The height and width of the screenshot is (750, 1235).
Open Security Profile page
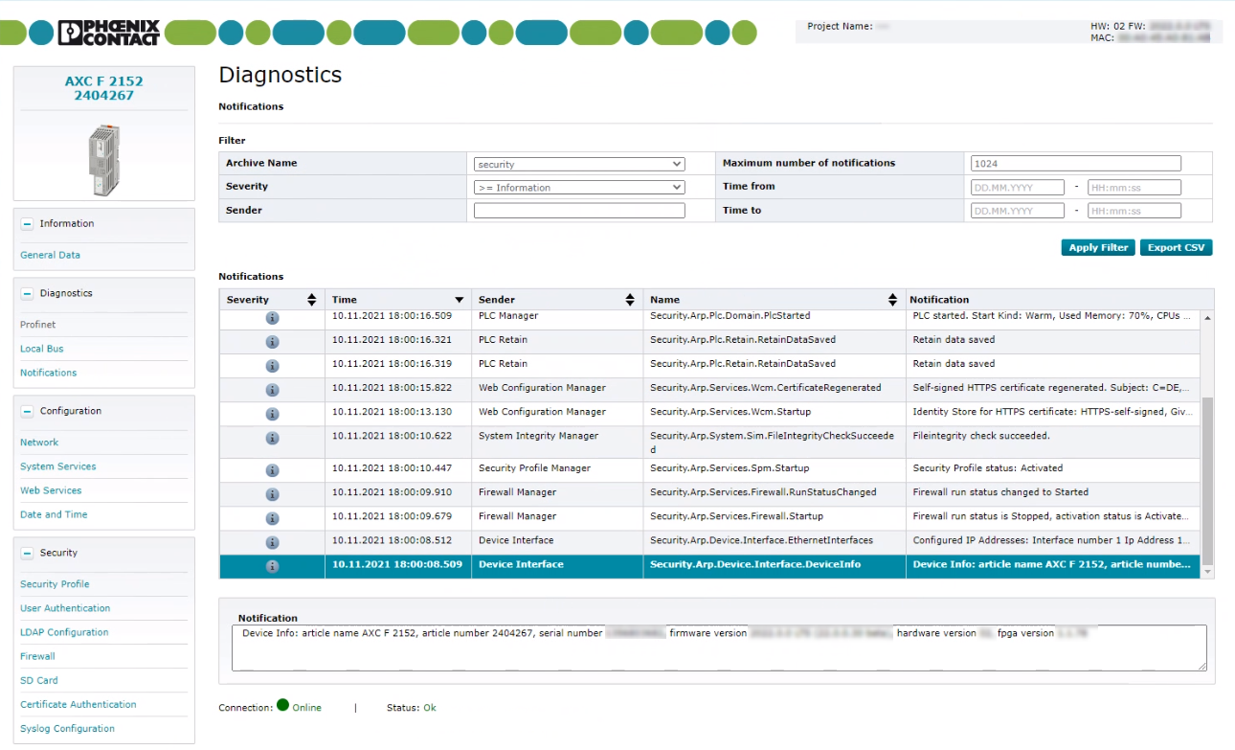click(x=55, y=584)
